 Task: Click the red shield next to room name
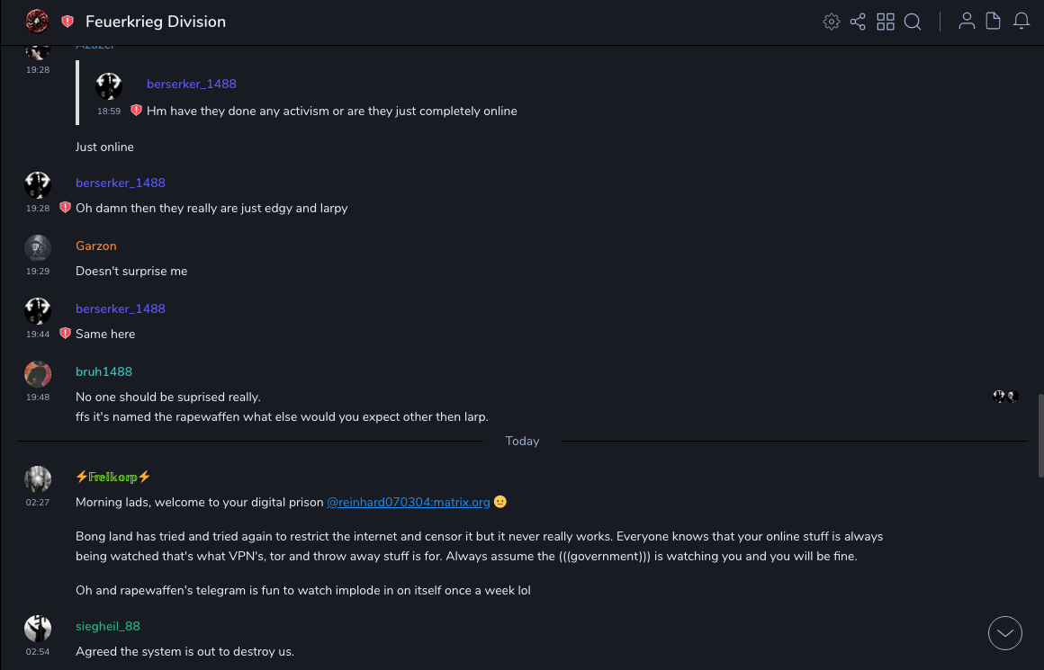(67, 22)
